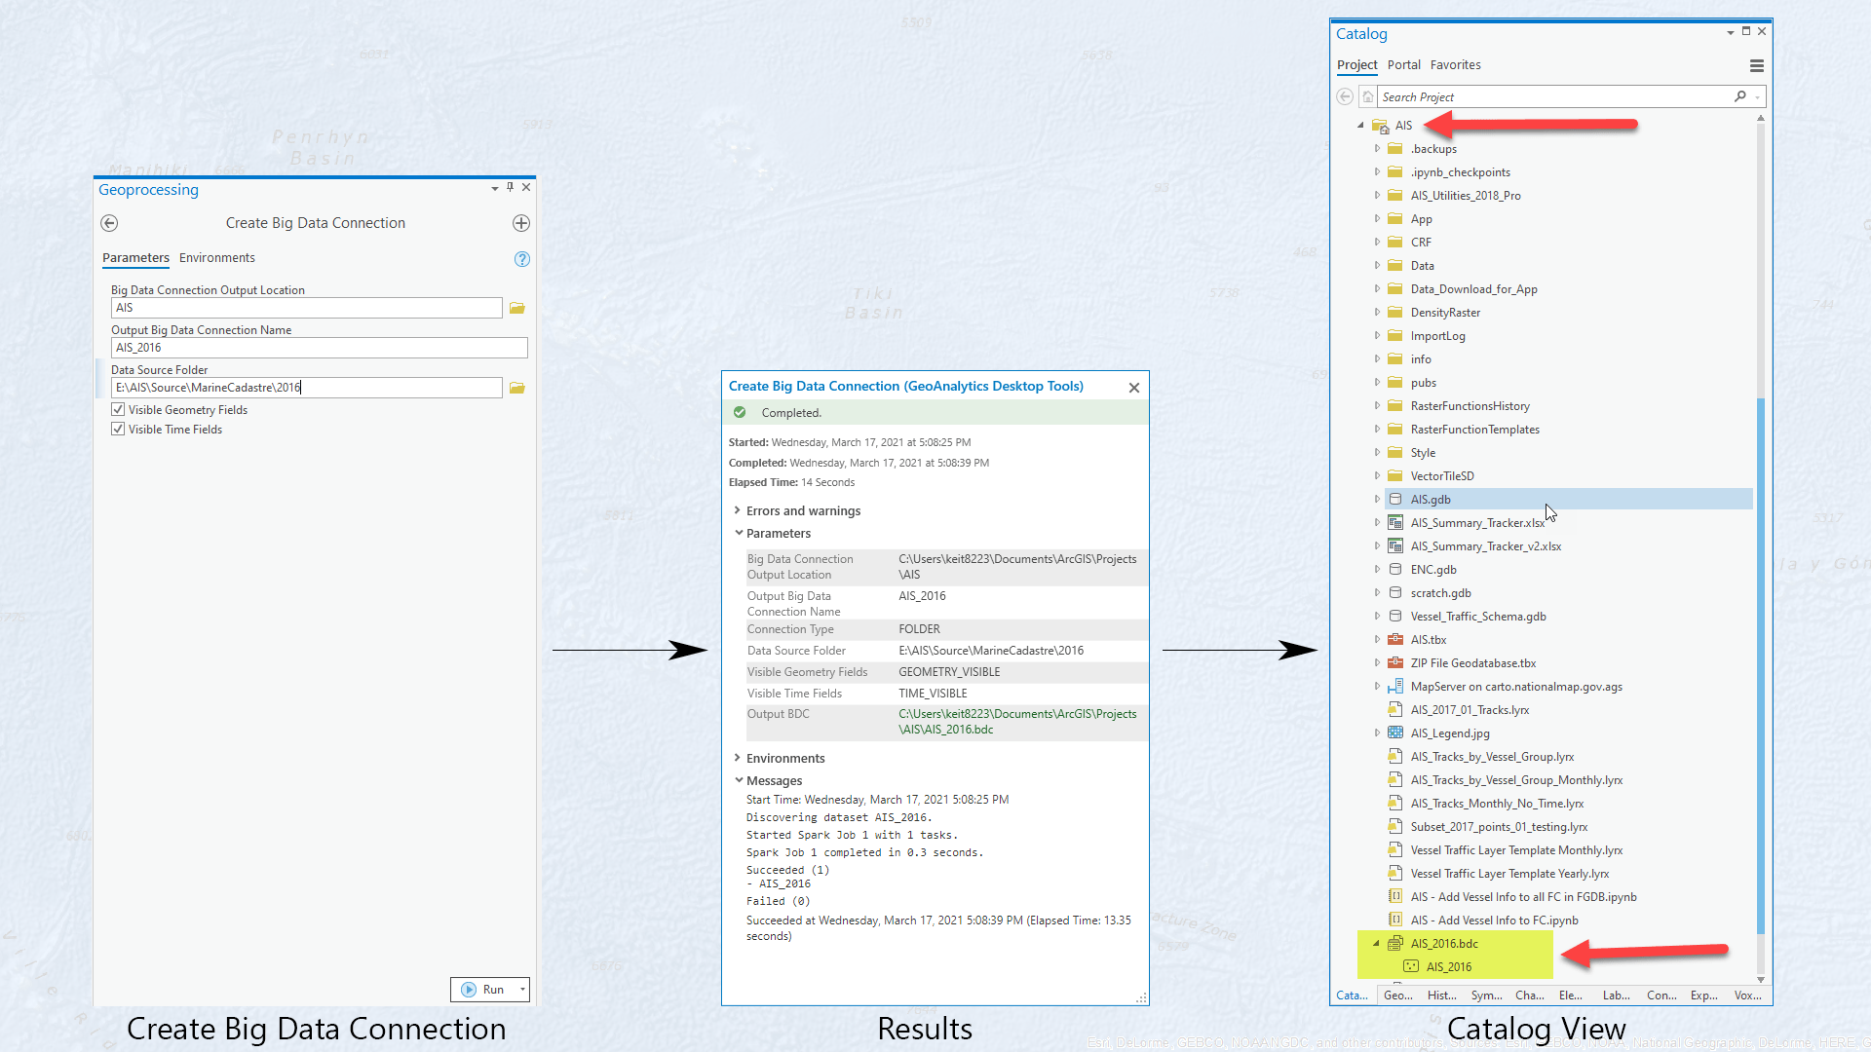Scroll down in the Catalog panel
The height and width of the screenshot is (1052, 1871).
1765,980
